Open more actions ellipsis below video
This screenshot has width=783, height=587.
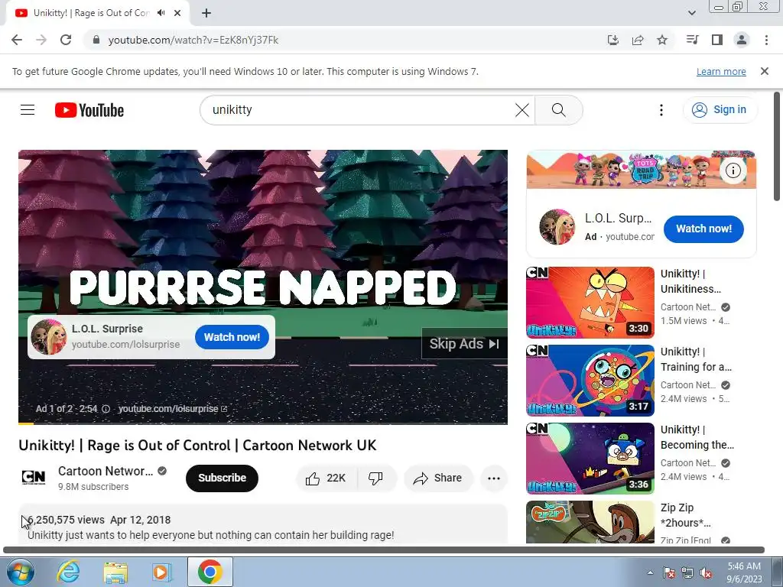(x=494, y=478)
